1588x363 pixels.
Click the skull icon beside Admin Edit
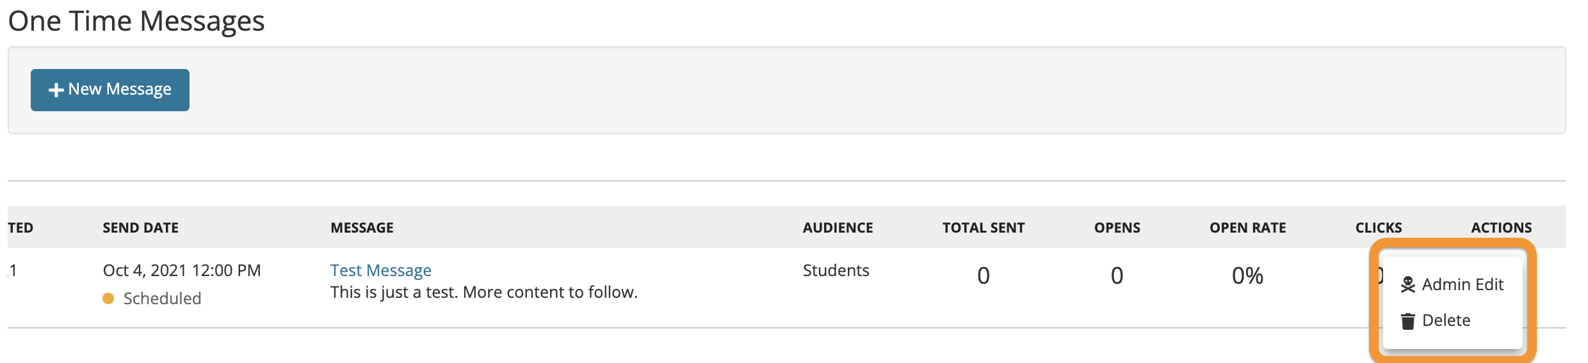[x=1407, y=284]
